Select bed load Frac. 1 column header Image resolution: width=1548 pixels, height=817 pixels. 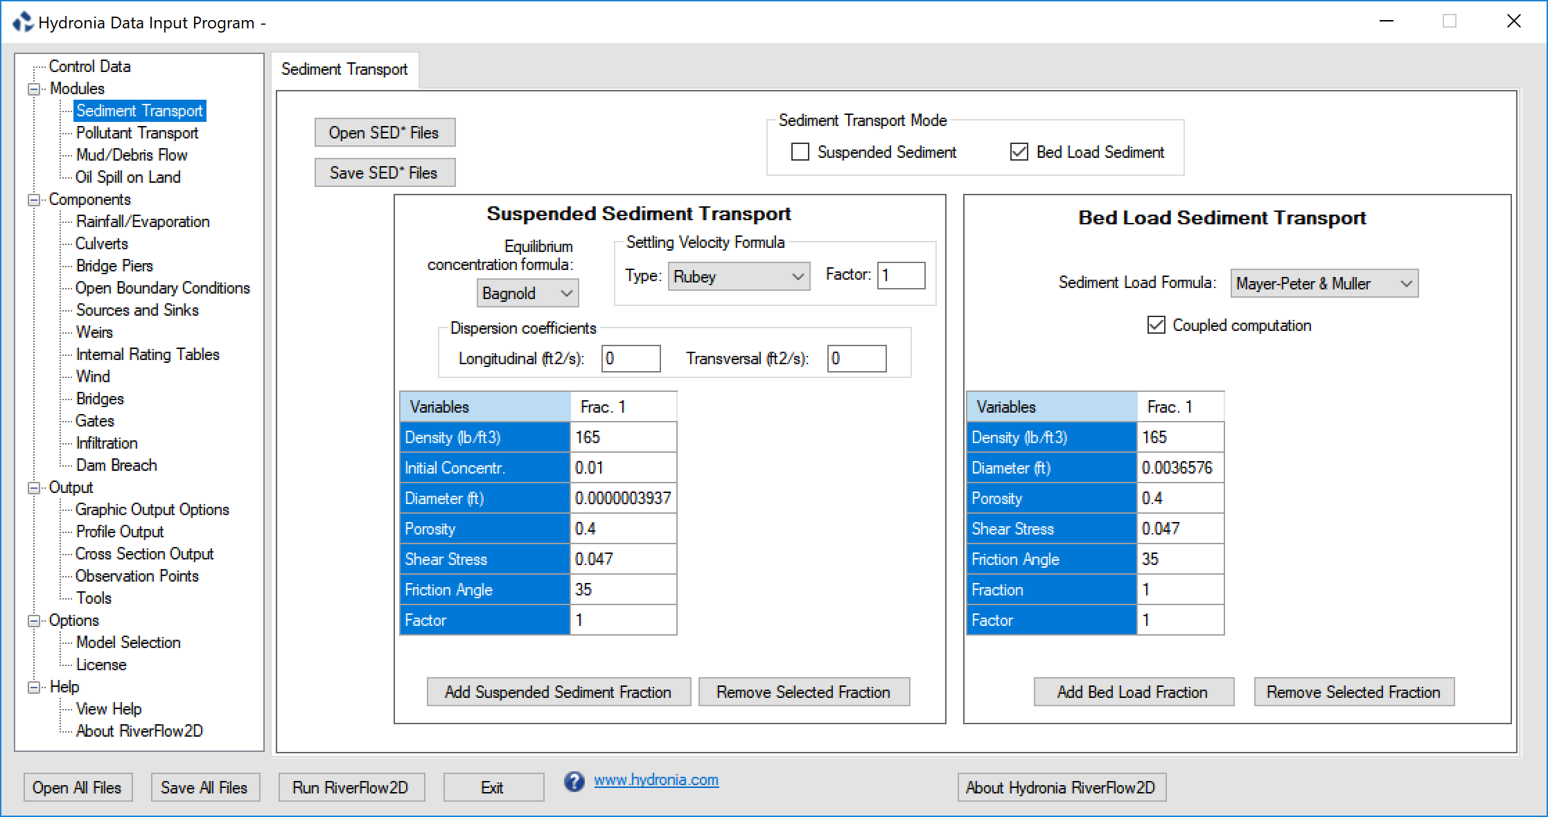click(1180, 407)
